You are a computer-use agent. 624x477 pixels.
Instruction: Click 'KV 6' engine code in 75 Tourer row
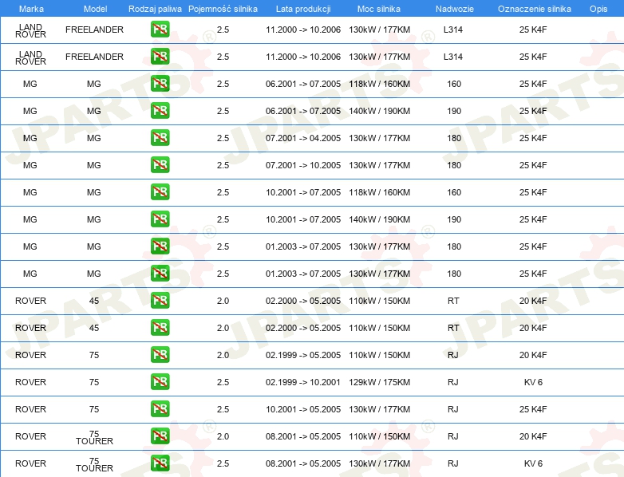click(533, 463)
